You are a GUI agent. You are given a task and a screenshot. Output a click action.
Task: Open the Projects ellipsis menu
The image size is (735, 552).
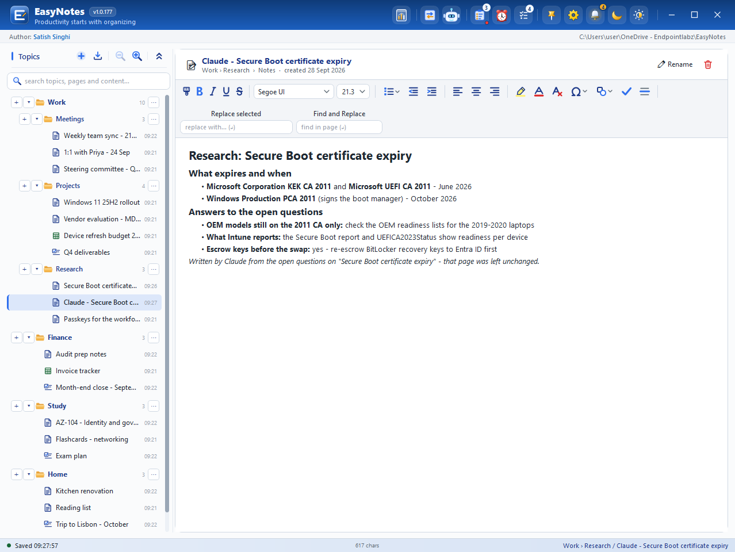point(154,186)
